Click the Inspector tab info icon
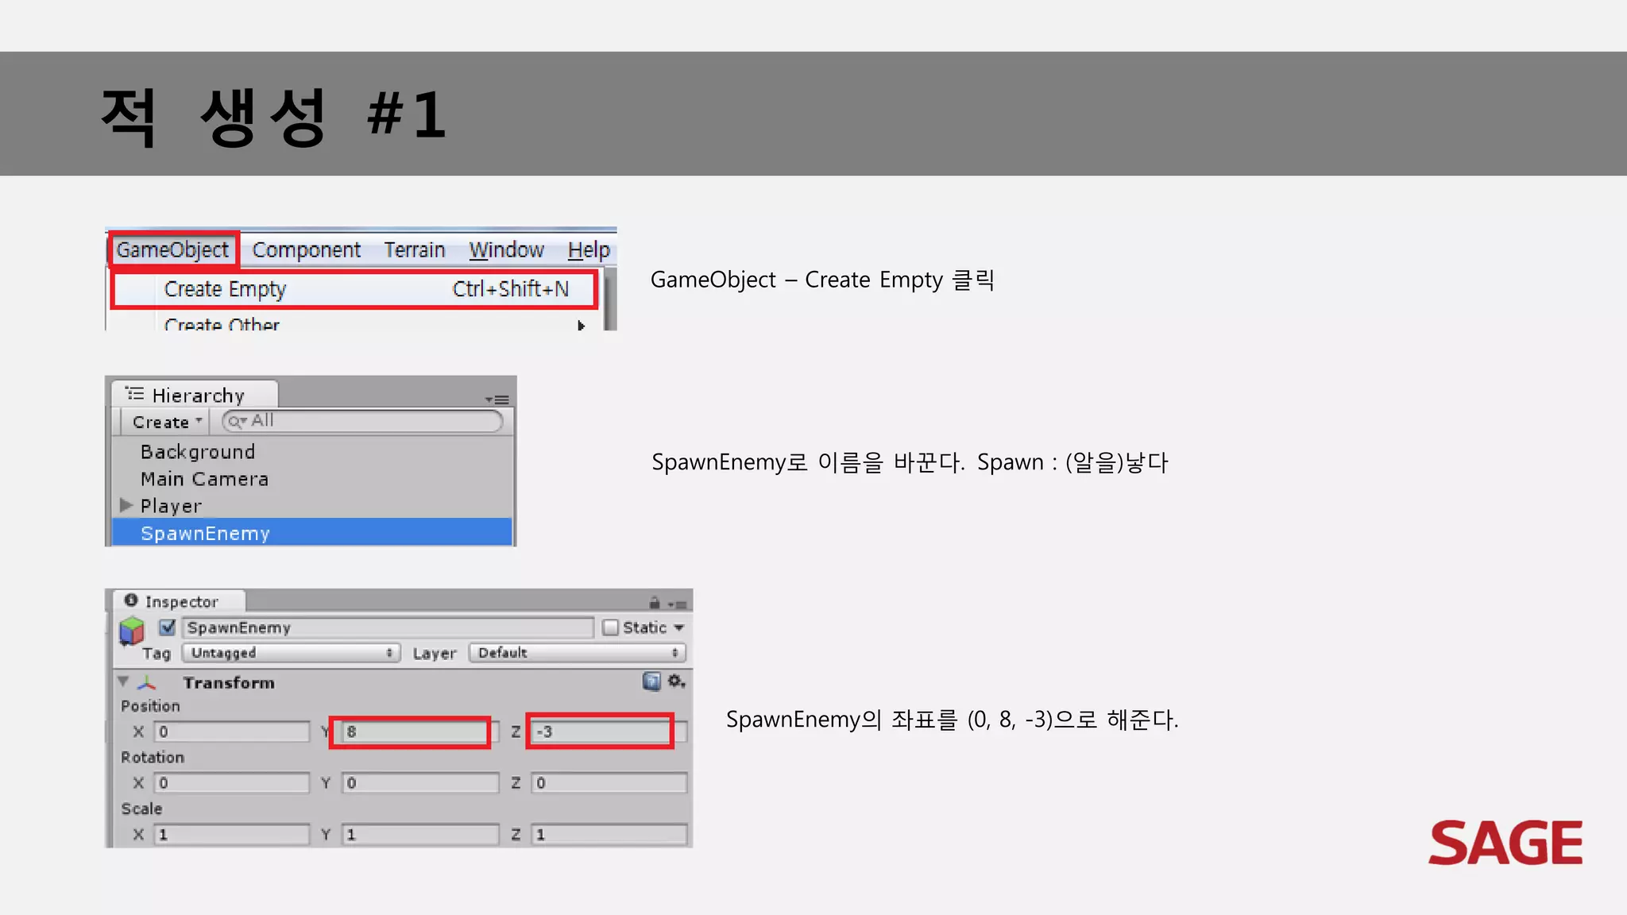This screenshot has width=1627, height=915. [131, 600]
